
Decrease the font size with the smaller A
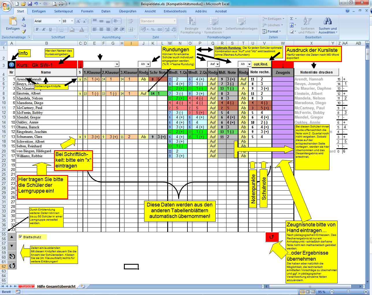click(x=85, y=21)
